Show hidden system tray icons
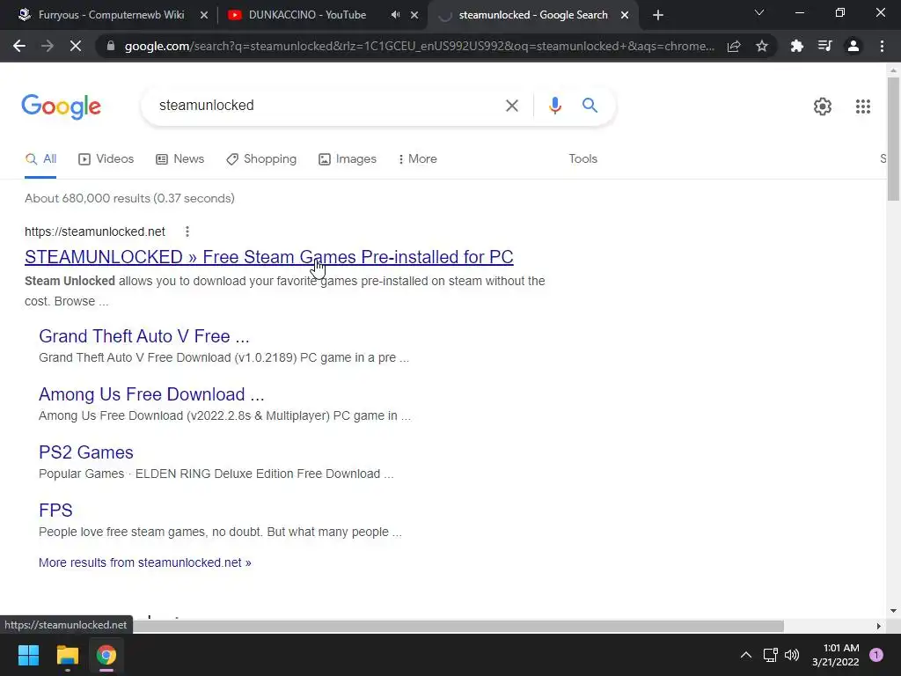The width and height of the screenshot is (901, 676). 746,655
